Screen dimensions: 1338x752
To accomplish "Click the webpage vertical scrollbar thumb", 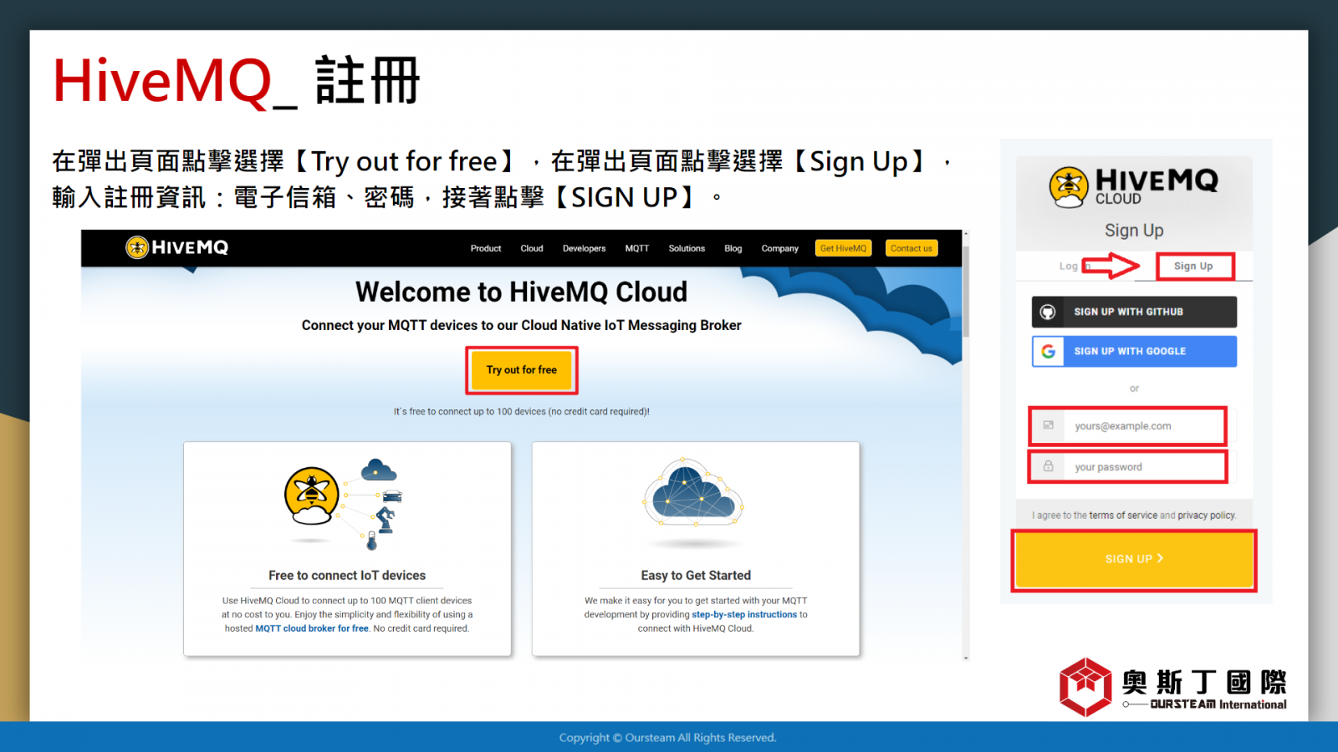I will point(966,292).
